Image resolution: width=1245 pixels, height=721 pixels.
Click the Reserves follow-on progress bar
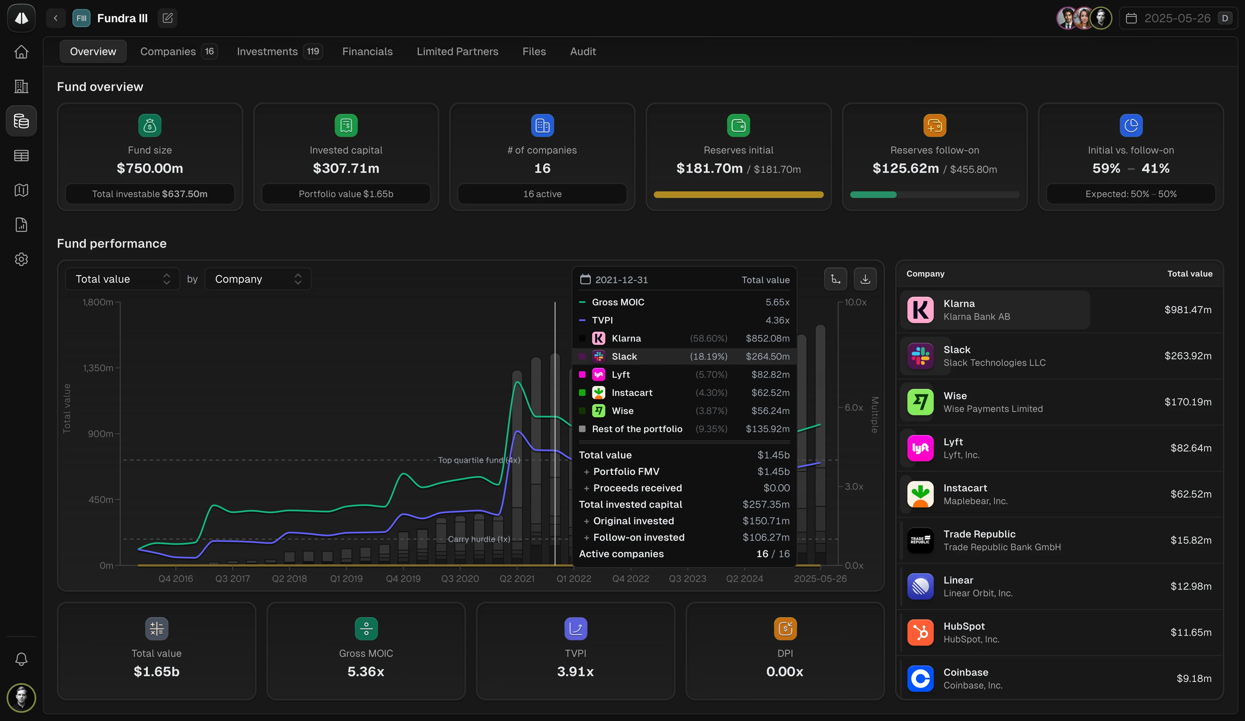tap(934, 195)
